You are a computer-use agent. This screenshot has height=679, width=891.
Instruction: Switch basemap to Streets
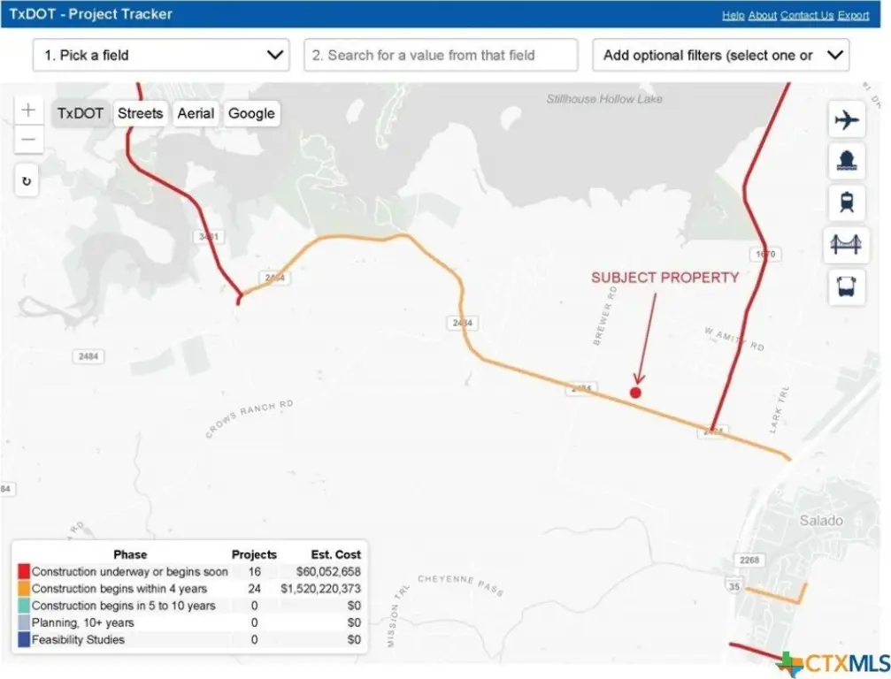coord(140,113)
